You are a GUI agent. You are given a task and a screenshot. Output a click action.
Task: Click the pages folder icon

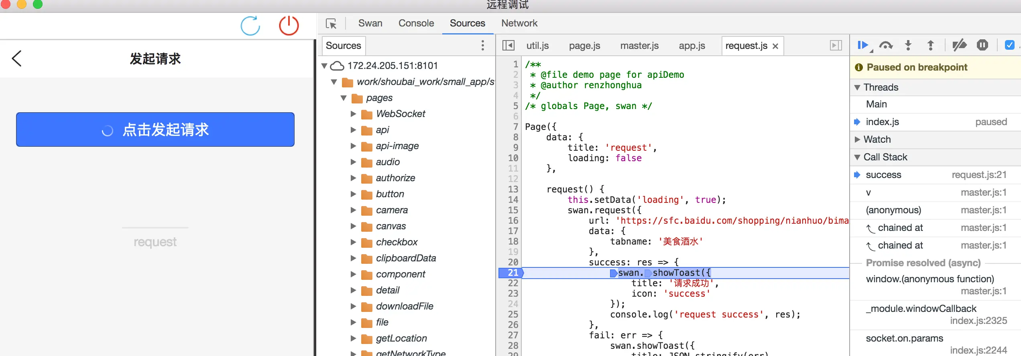point(357,98)
